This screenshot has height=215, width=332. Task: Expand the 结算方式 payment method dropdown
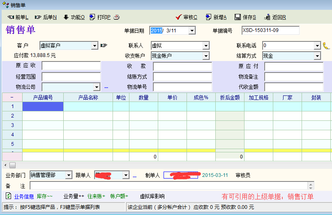(317, 56)
